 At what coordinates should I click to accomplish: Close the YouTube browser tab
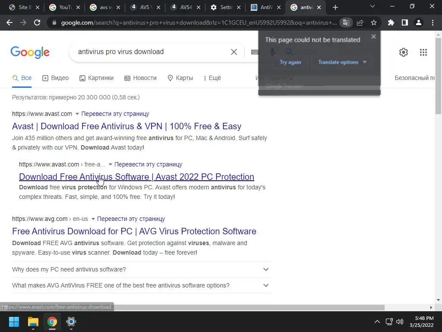coord(78,7)
